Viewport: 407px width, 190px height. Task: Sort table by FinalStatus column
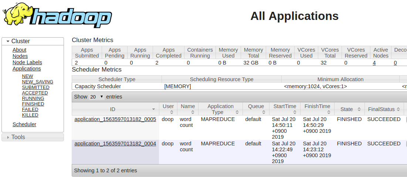click(x=384, y=109)
